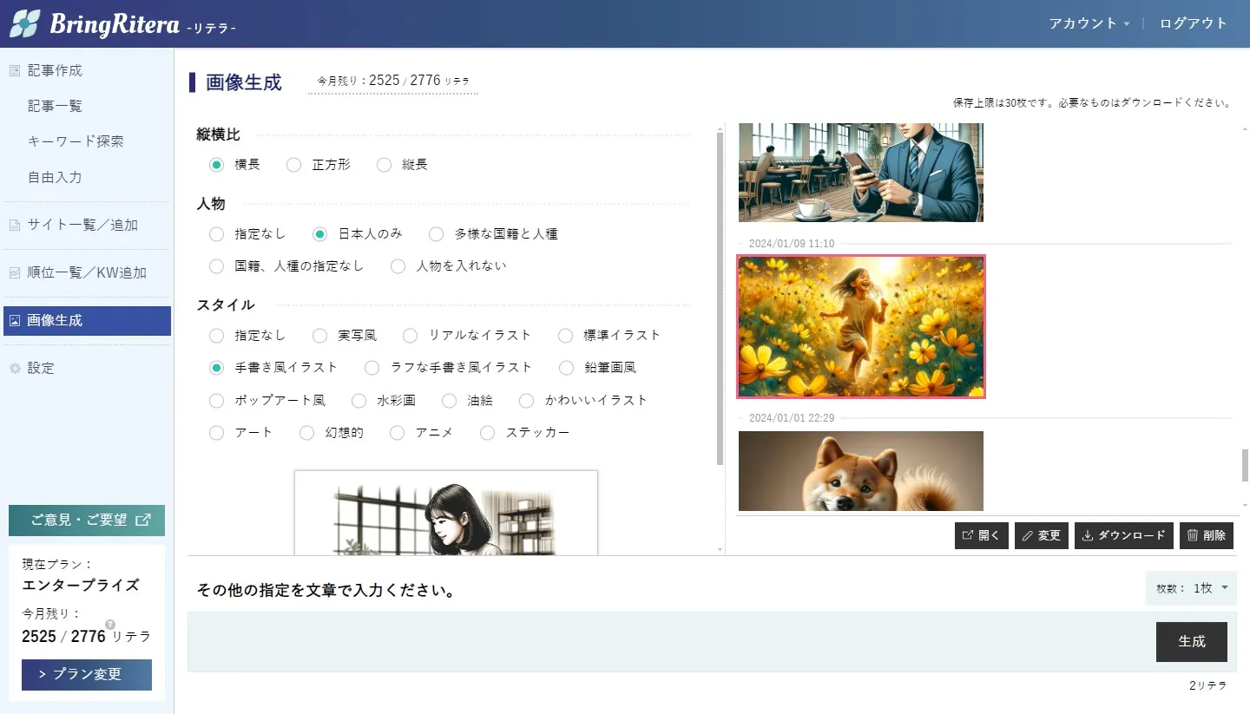Select the Shiba dog image thumbnail
This screenshot has height=714, width=1250.
(x=861, y=471)
